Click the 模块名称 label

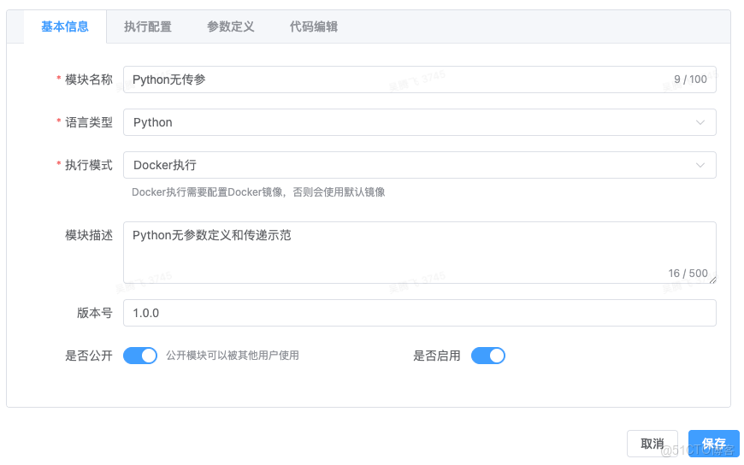click(89, 79)
